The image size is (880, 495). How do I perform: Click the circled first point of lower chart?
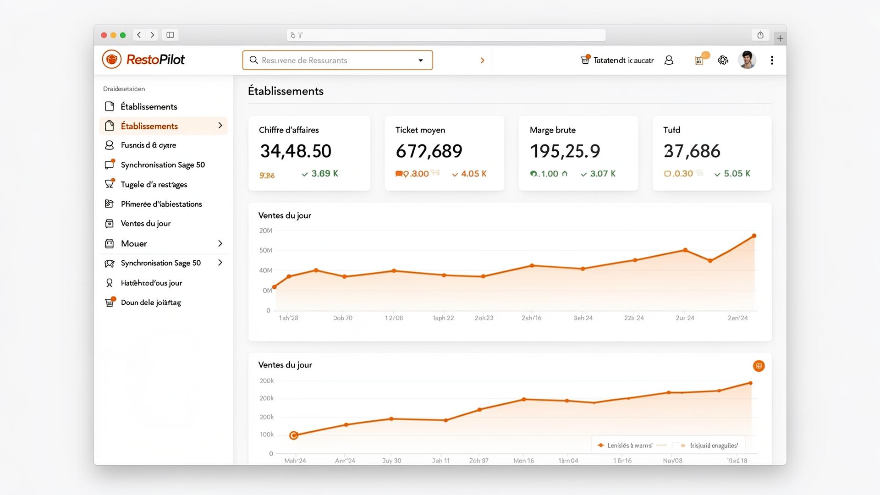pos(294,435)
